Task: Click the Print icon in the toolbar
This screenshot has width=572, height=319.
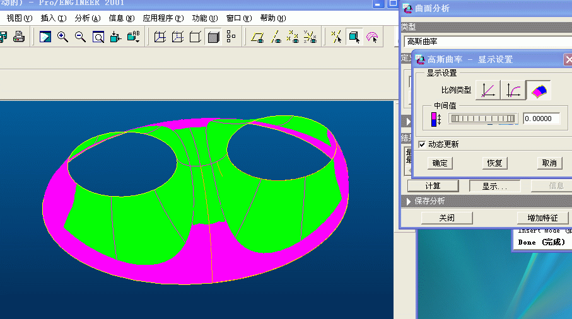Action: [x=19, y=37]
